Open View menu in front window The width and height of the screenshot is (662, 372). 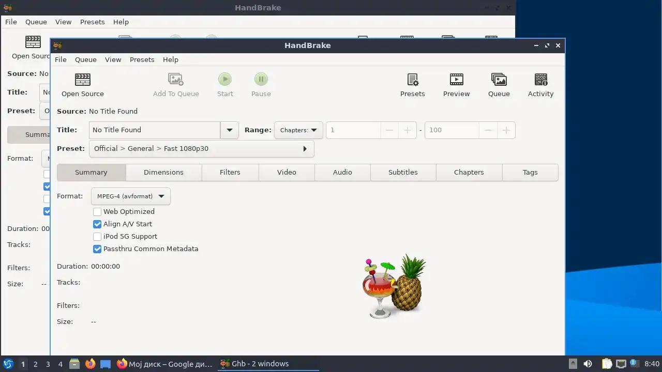(113, 59)
